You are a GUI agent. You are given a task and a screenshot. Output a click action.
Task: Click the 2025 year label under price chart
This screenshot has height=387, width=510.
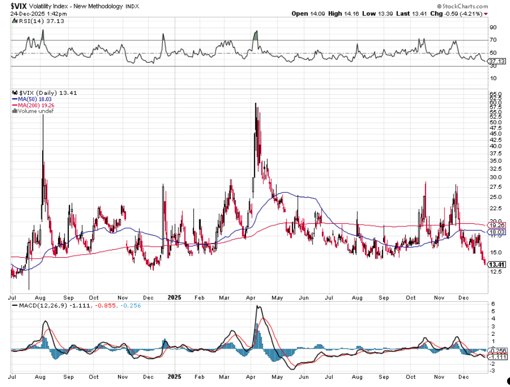tap(175, 298)
